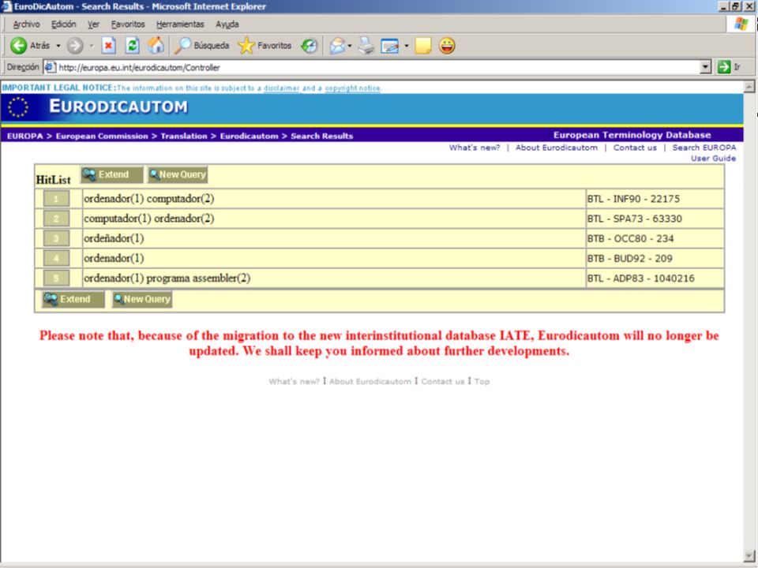This screenshot has height=568, width=758.
Task: Go back with the Atrás button
Action: pyautogui.click(x=30, y=46)
